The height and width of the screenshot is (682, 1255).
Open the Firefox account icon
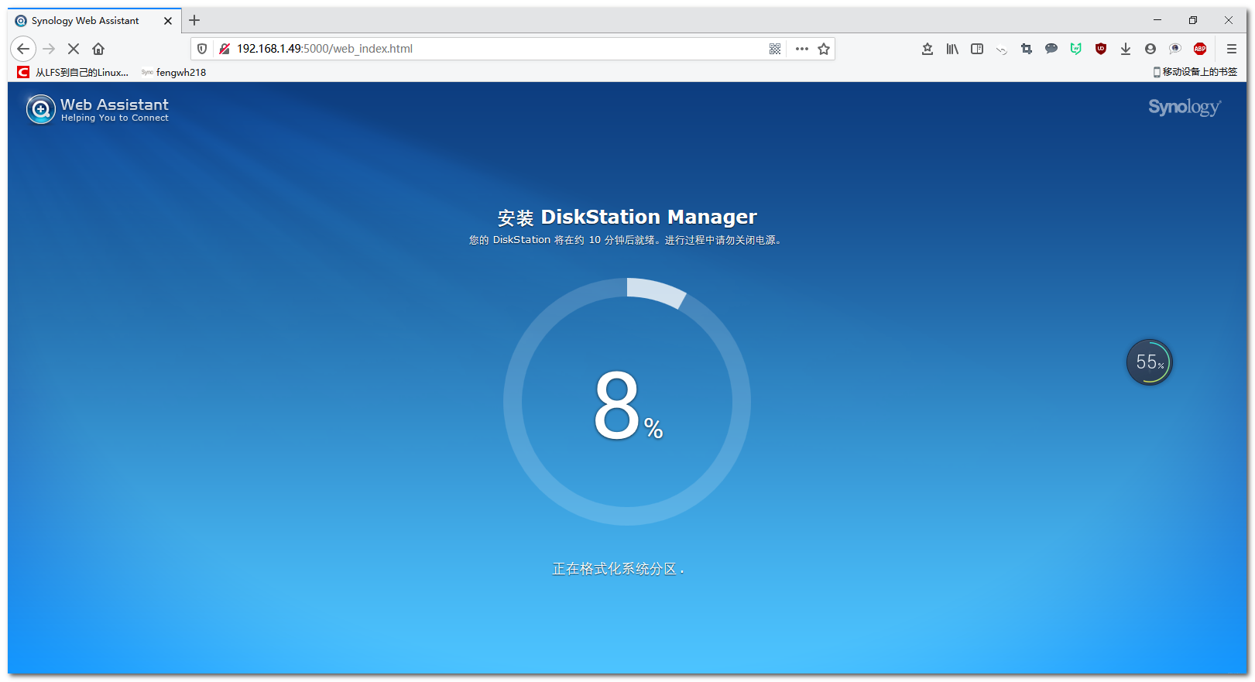coord(1150,49)
